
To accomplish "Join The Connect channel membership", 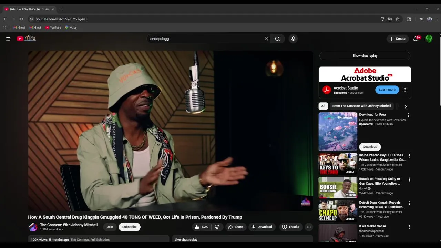I will coord(110,227).
